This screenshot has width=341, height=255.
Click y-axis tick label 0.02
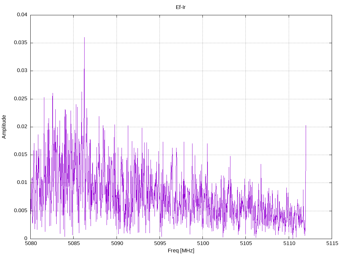pyautogui.click(x=22, y=127)
